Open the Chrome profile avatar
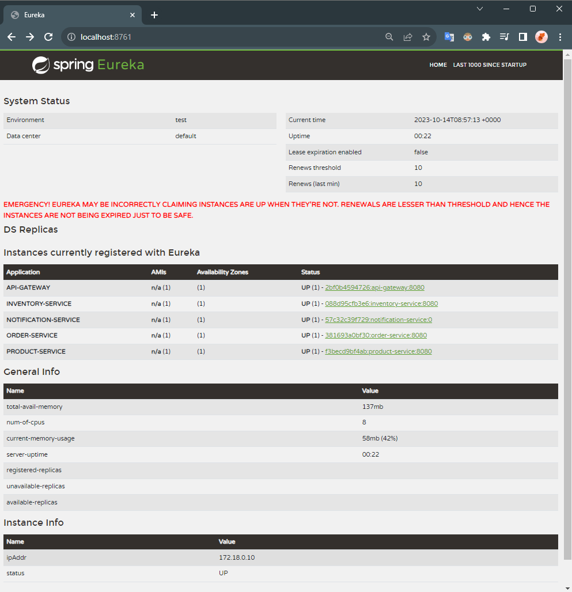 pos(541,37)
